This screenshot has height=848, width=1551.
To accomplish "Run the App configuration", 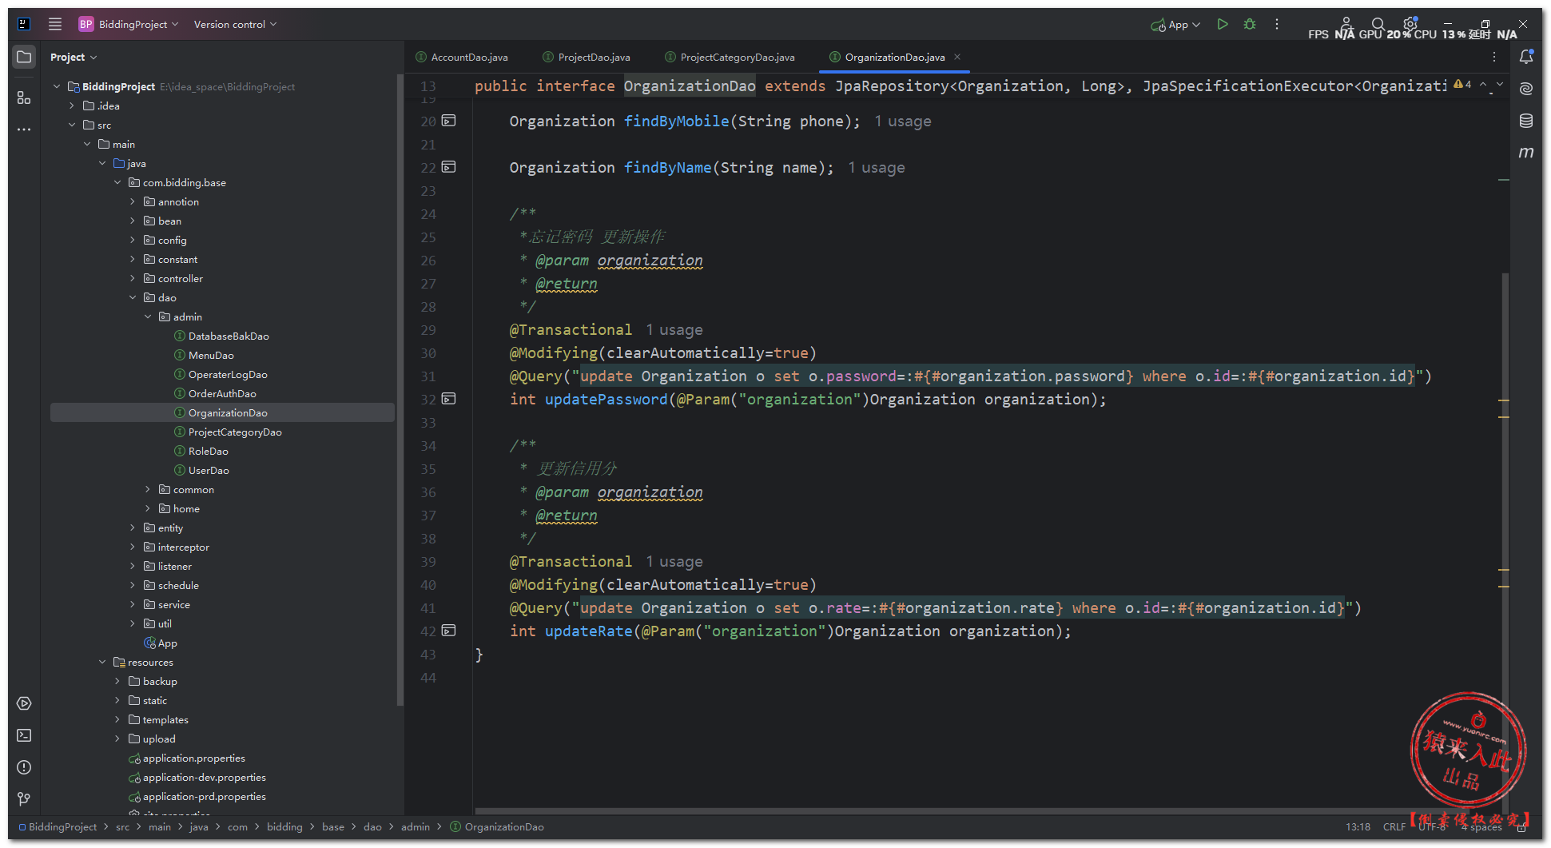I will click(1222, 25).
